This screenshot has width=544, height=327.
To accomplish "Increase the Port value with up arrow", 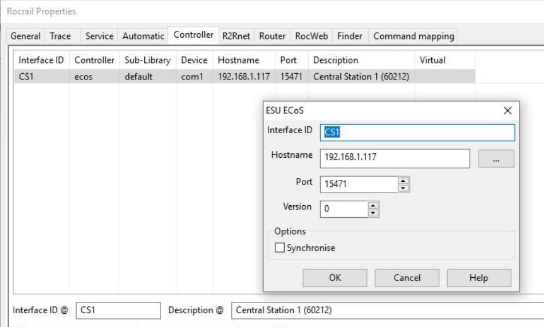I will [x=401, y=181].
